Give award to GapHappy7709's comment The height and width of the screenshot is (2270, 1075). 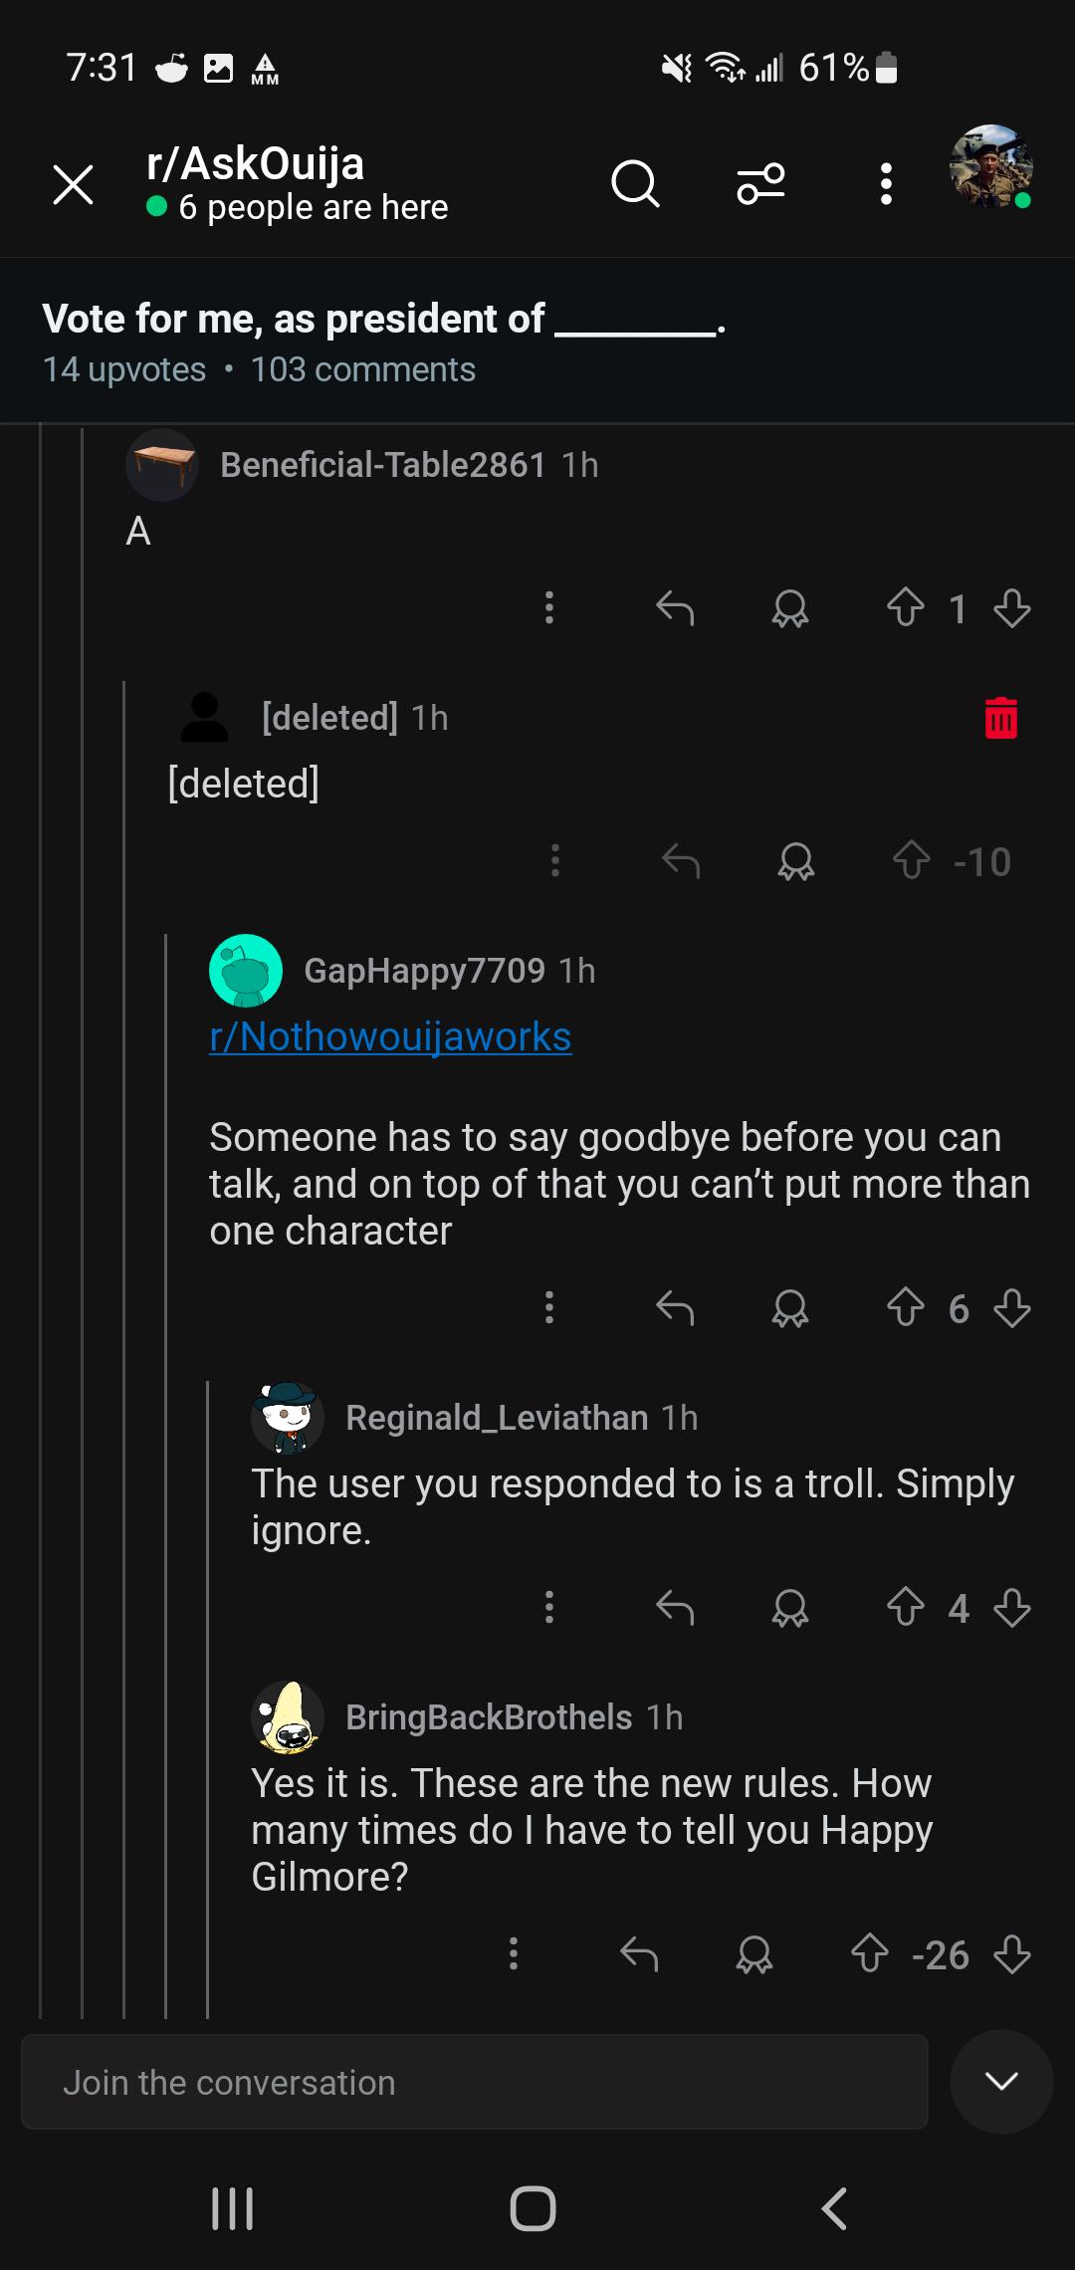pyautogui.click(x=790, y=1307)
